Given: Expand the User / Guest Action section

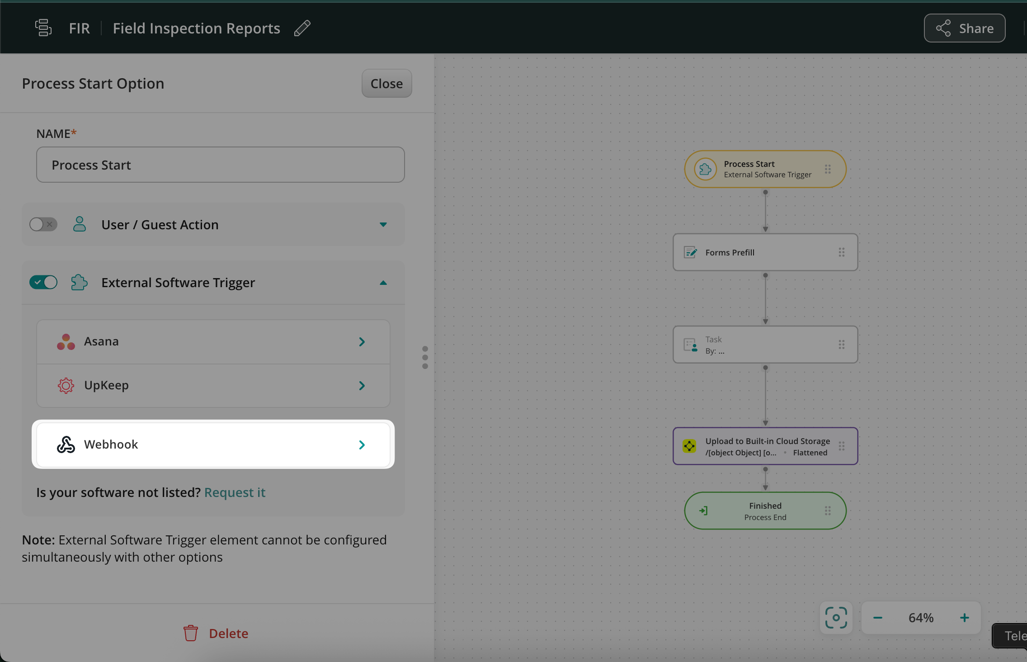Looking at the screenshot, I should (383, 225).
